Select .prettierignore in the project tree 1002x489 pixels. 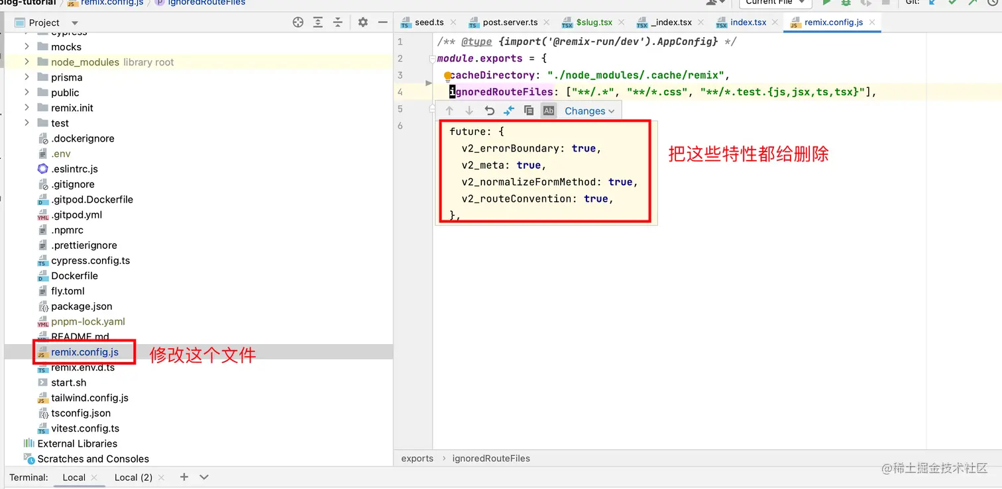point(84,245)
